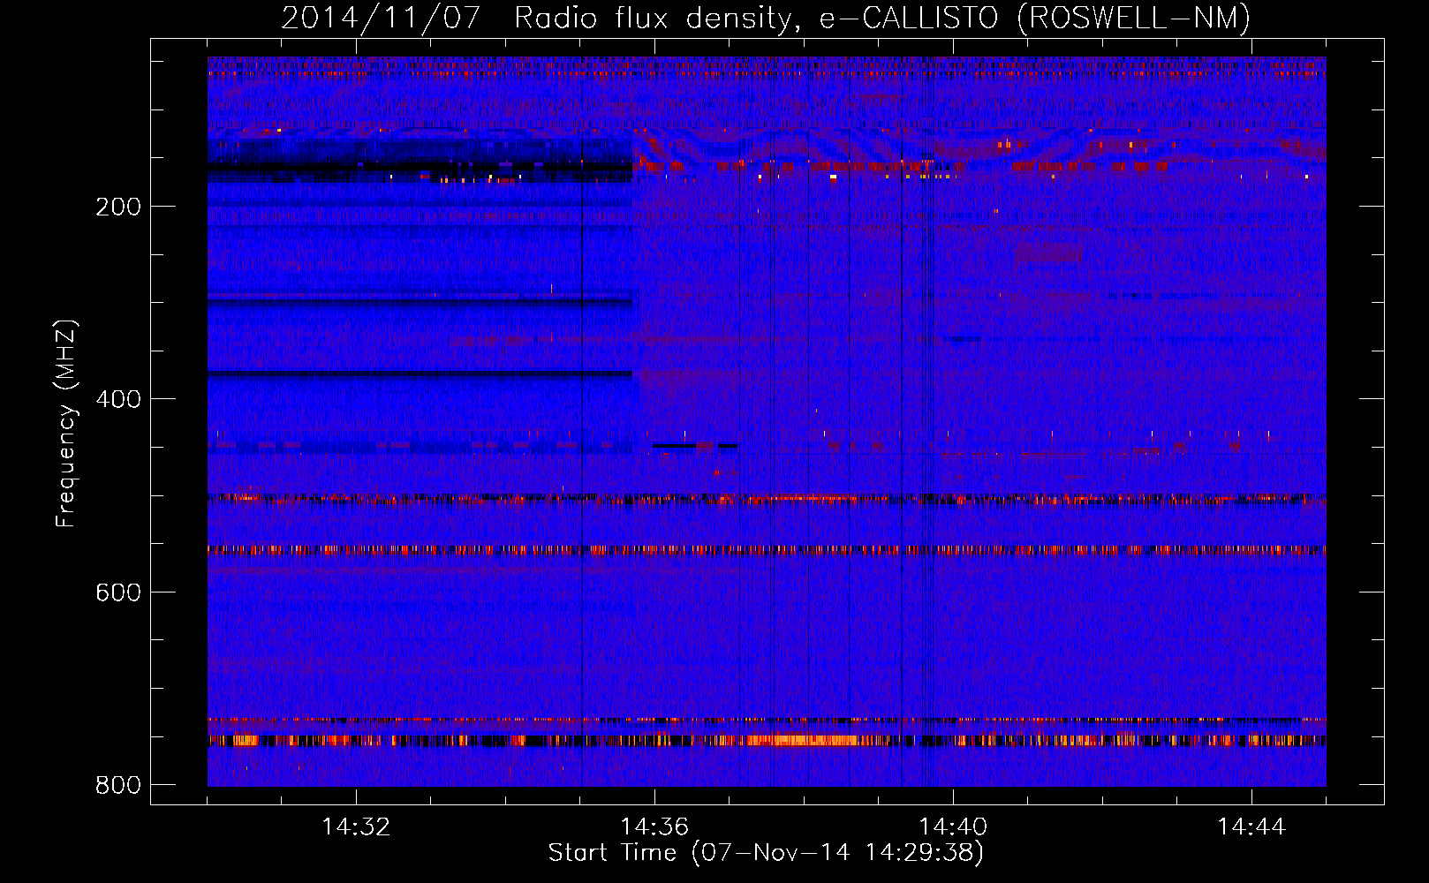Click the 400 frequency tick label
Viewport: 1429px width, 883px height.
point(118,399)
